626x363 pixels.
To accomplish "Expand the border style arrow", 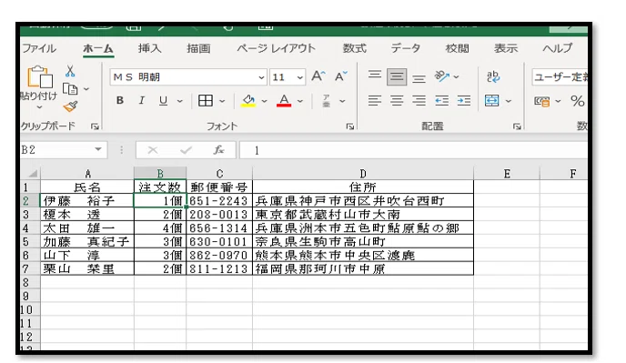I will click(222, 101).
